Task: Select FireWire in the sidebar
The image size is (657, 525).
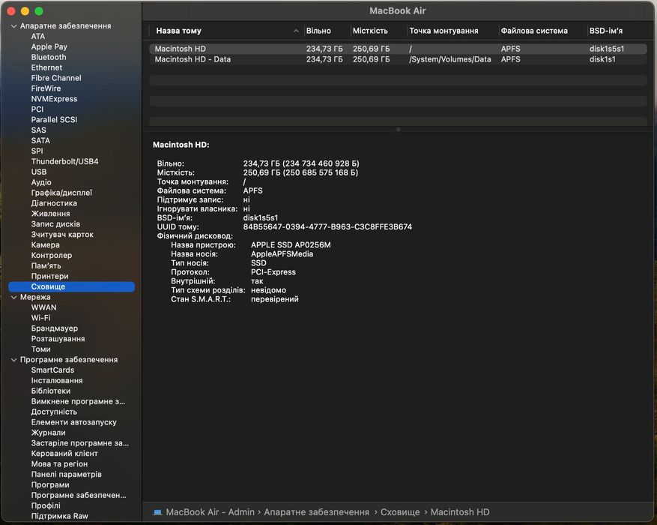Action: tap(46, 88)
